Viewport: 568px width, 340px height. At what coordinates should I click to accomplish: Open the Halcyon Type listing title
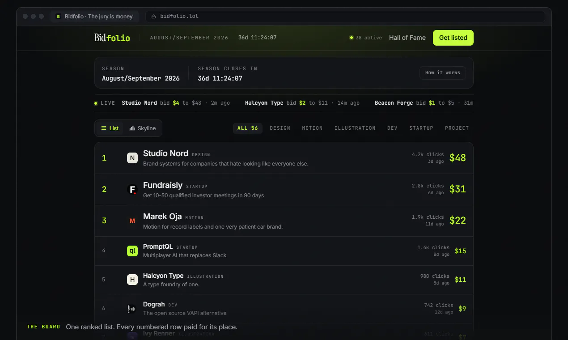tap(163, 276)
